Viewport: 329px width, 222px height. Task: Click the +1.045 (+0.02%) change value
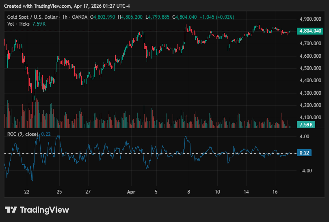(x=217, y=17)
